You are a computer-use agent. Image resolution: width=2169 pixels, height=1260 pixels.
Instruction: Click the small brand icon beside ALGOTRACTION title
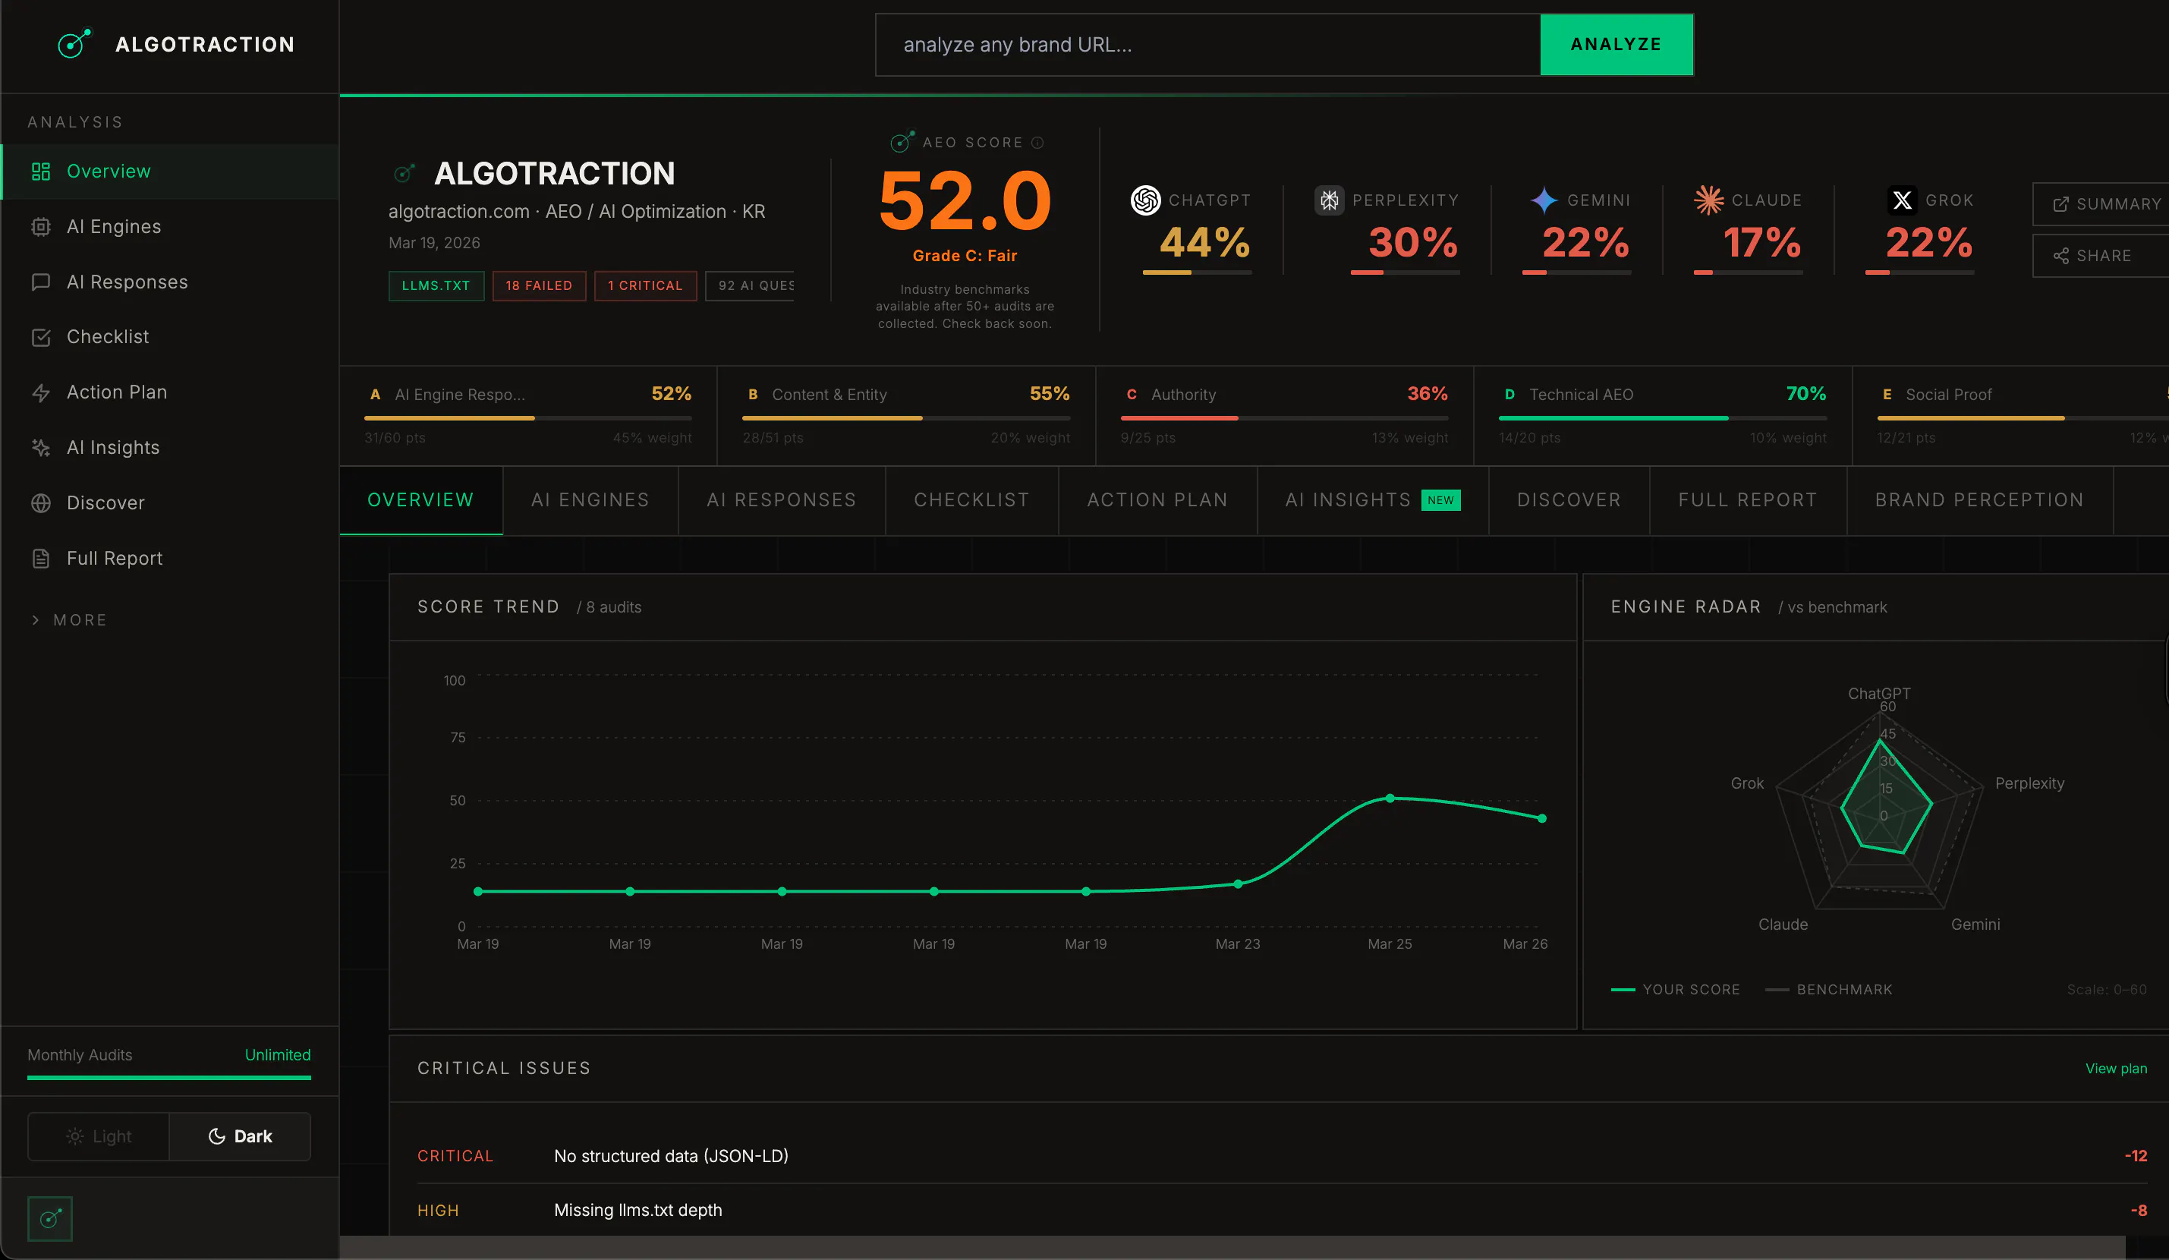point(404,173)
